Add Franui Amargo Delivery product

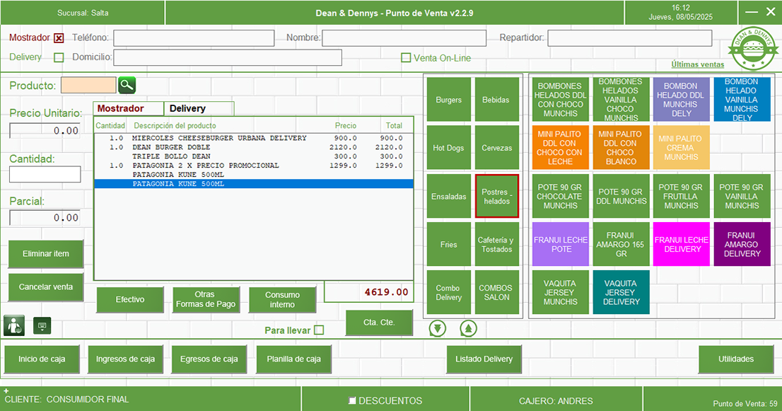pyautogui.click(x=742, y=244)
